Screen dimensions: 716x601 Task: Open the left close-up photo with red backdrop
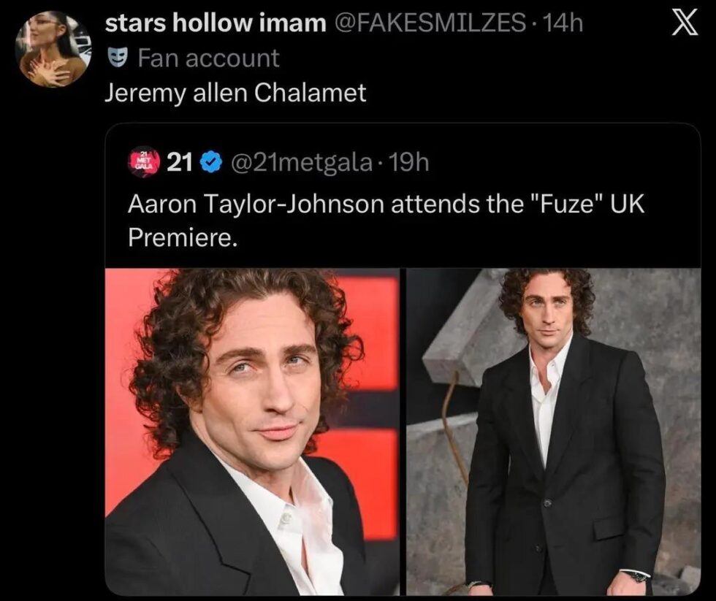pos(252,431)
